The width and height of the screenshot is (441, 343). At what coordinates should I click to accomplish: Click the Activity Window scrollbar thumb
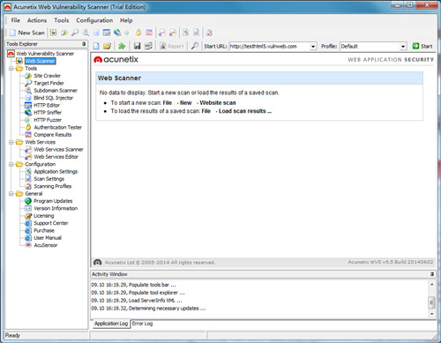click(x=431, y=302)
